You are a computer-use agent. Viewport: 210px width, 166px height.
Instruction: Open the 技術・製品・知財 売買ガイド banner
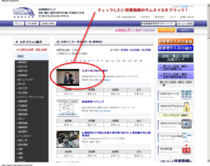point(176,57)
